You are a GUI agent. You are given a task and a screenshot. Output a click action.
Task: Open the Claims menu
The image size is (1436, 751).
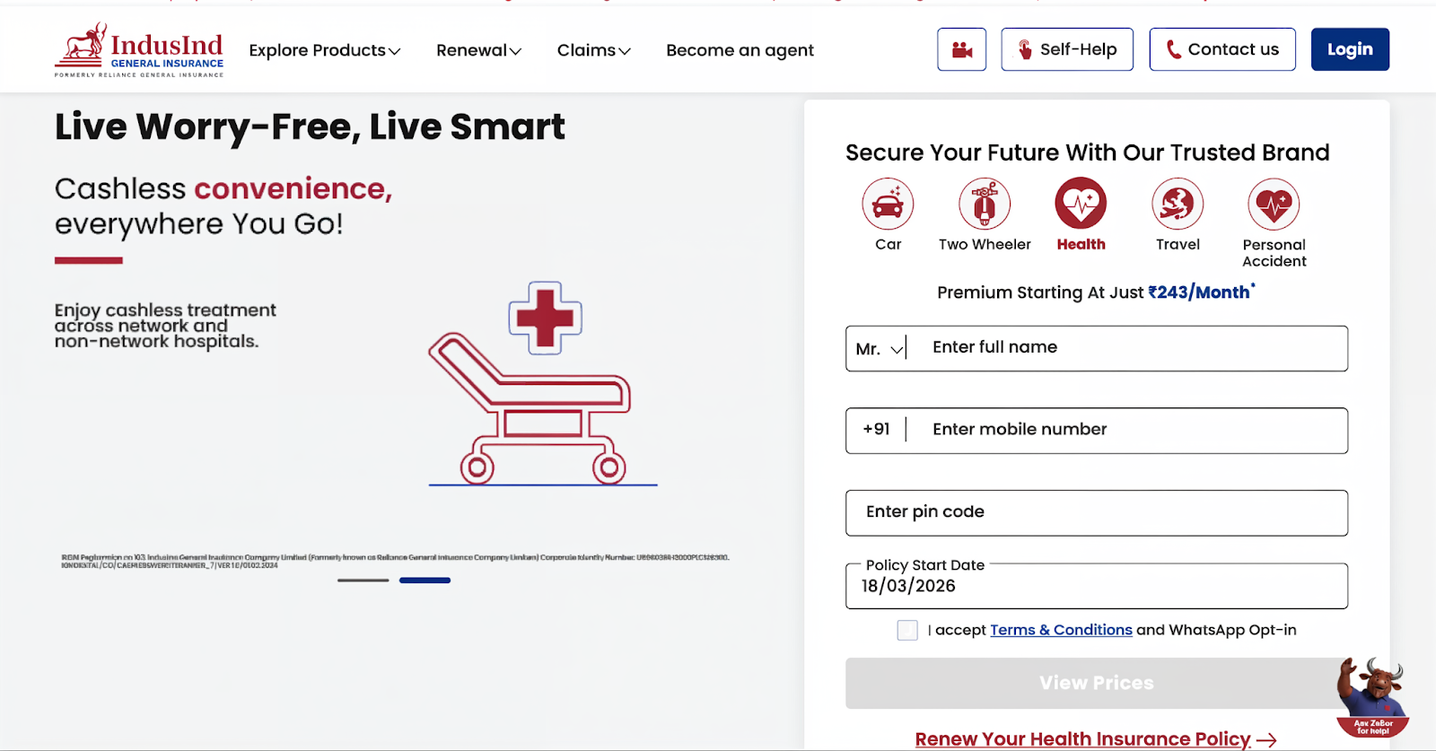592,50
